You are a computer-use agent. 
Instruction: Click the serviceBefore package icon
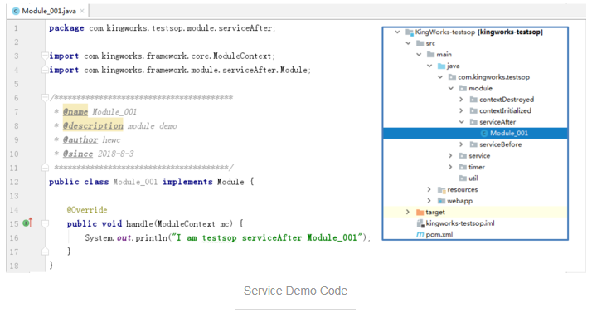pos(473,144)
